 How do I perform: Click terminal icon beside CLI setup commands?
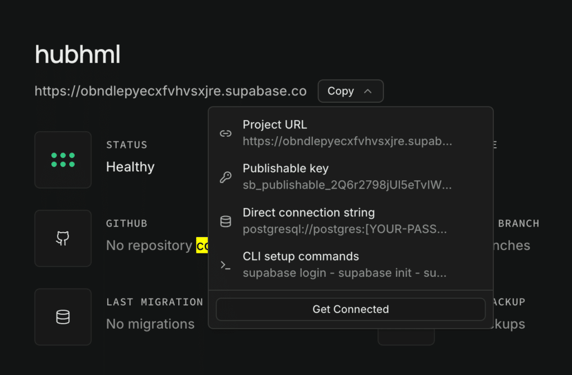226,265
